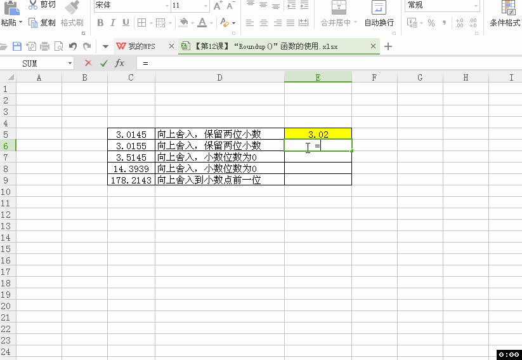Expand the fill color dropdown arrow
The width and height of the screenshot is (522, 360).
click(192, 23)
